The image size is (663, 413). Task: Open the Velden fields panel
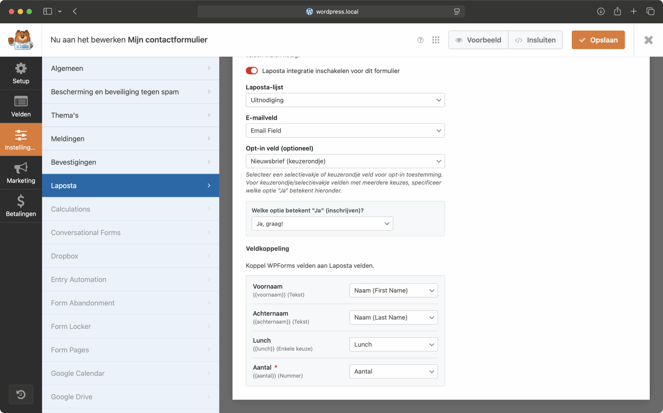click(21, 106)
